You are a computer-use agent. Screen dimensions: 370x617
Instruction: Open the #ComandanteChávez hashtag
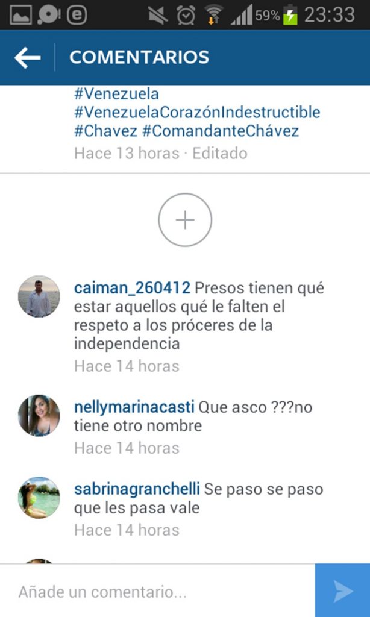221,131
